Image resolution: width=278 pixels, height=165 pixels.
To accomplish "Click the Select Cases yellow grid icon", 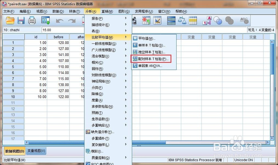I will (x=193, y=20).
